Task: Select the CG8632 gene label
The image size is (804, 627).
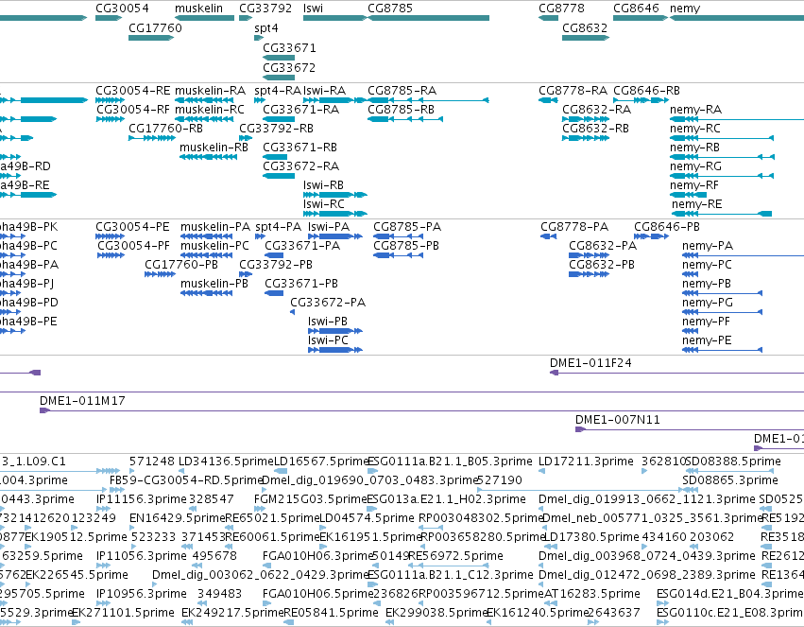Action: (585, 28)
